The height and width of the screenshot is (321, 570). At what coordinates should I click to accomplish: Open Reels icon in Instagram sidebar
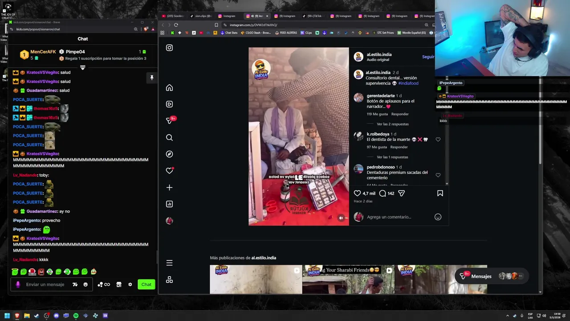pyautogui.click(x=169, y=104)
